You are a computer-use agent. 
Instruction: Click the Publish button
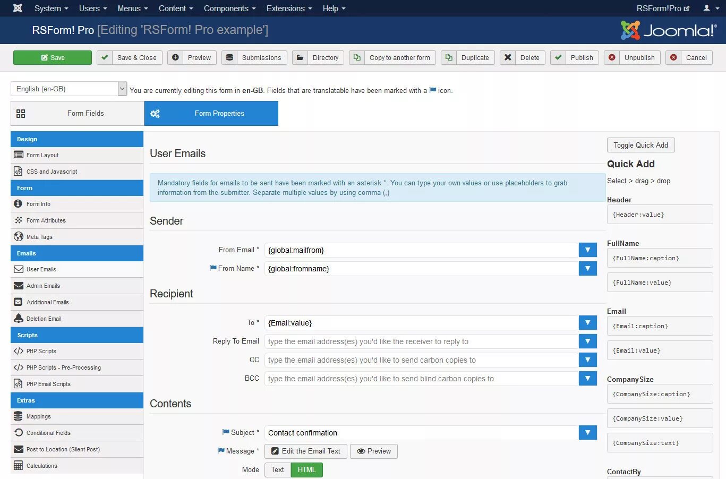click(575, 57)
